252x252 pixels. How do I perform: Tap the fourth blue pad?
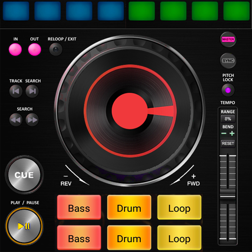[x=111, y=11]
